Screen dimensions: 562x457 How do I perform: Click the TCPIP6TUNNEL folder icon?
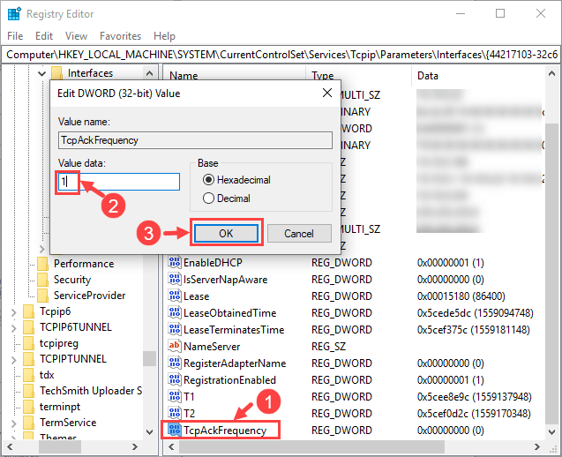coord(28,327)
